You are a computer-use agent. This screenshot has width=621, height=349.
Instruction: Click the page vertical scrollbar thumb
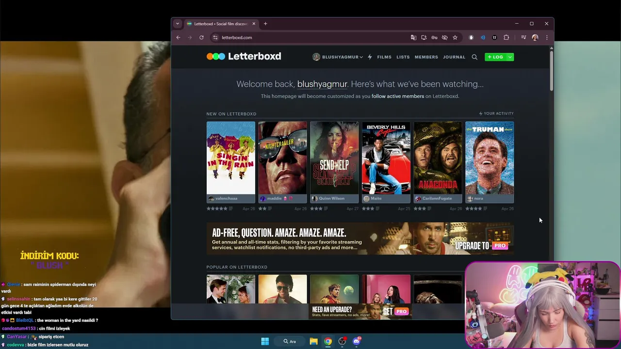[x=552, y=70]
